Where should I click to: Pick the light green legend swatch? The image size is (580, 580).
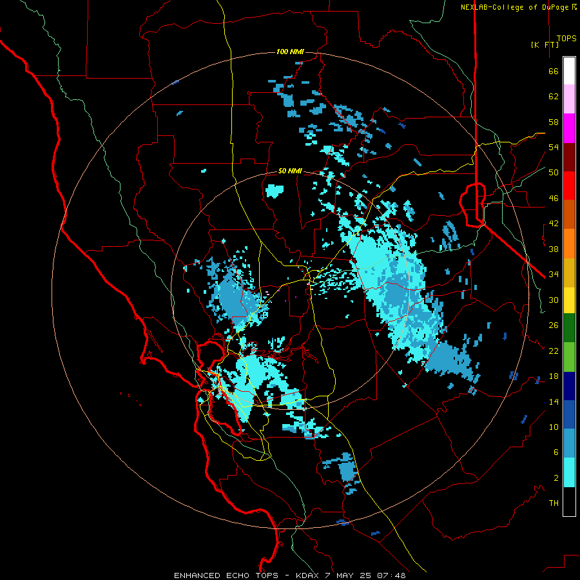click(569, 357)
